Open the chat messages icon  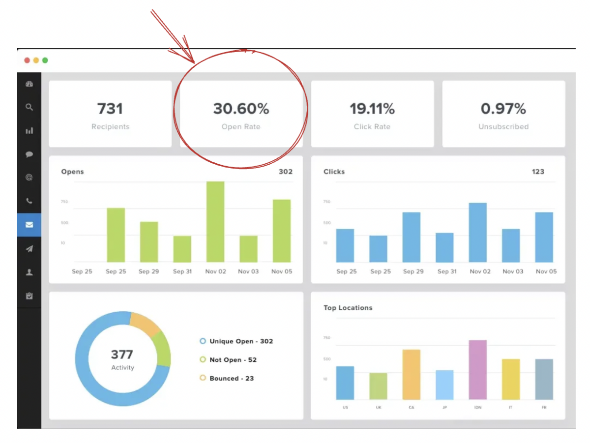[29, 154]
